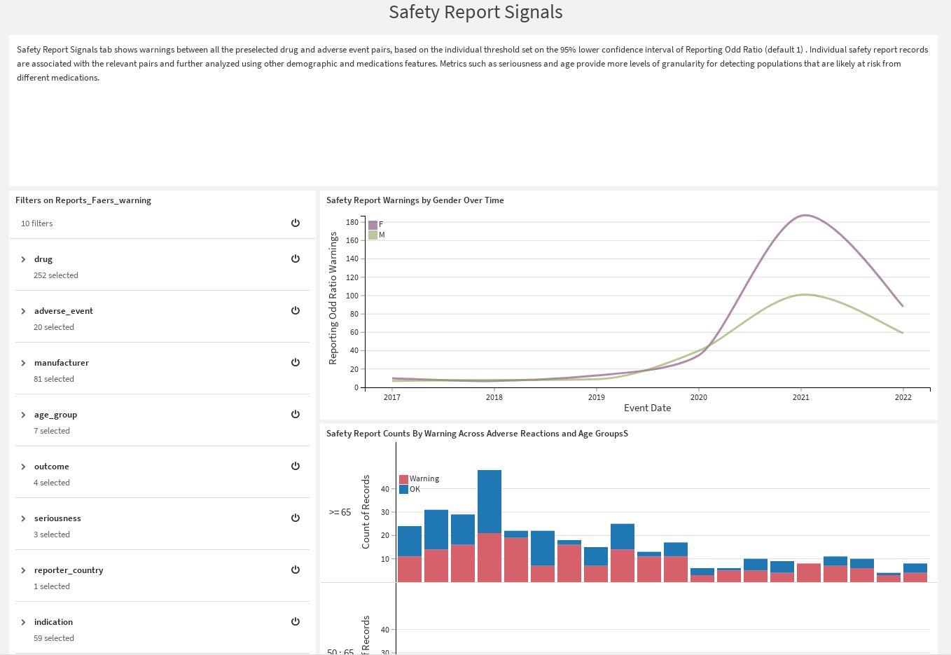Screen dimensions: 951x655
Task: Click the purple F color swatch in legend
Action: pos(373,224)
